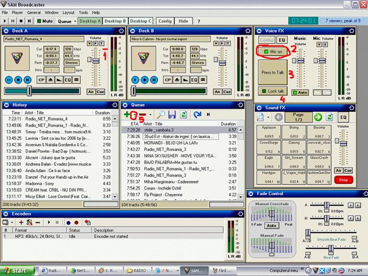Toggle the Mute button in top toolbar
The height and width of the screenshot is (276, 368).
point(45,21)
